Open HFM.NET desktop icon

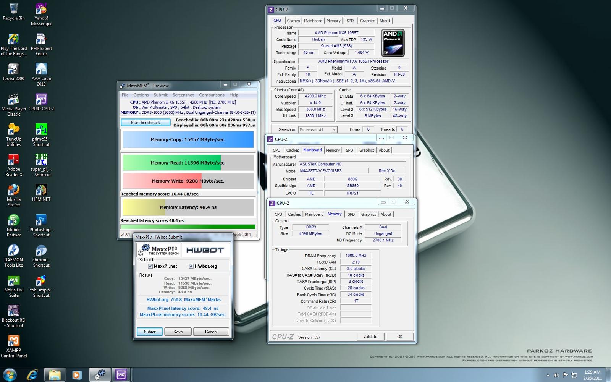point(41,193)
